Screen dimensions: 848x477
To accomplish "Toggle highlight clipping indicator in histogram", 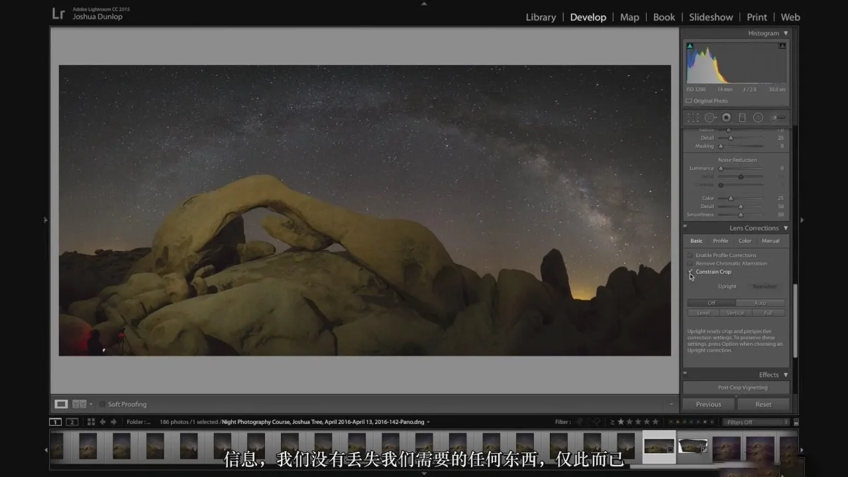I will (782, 46).
